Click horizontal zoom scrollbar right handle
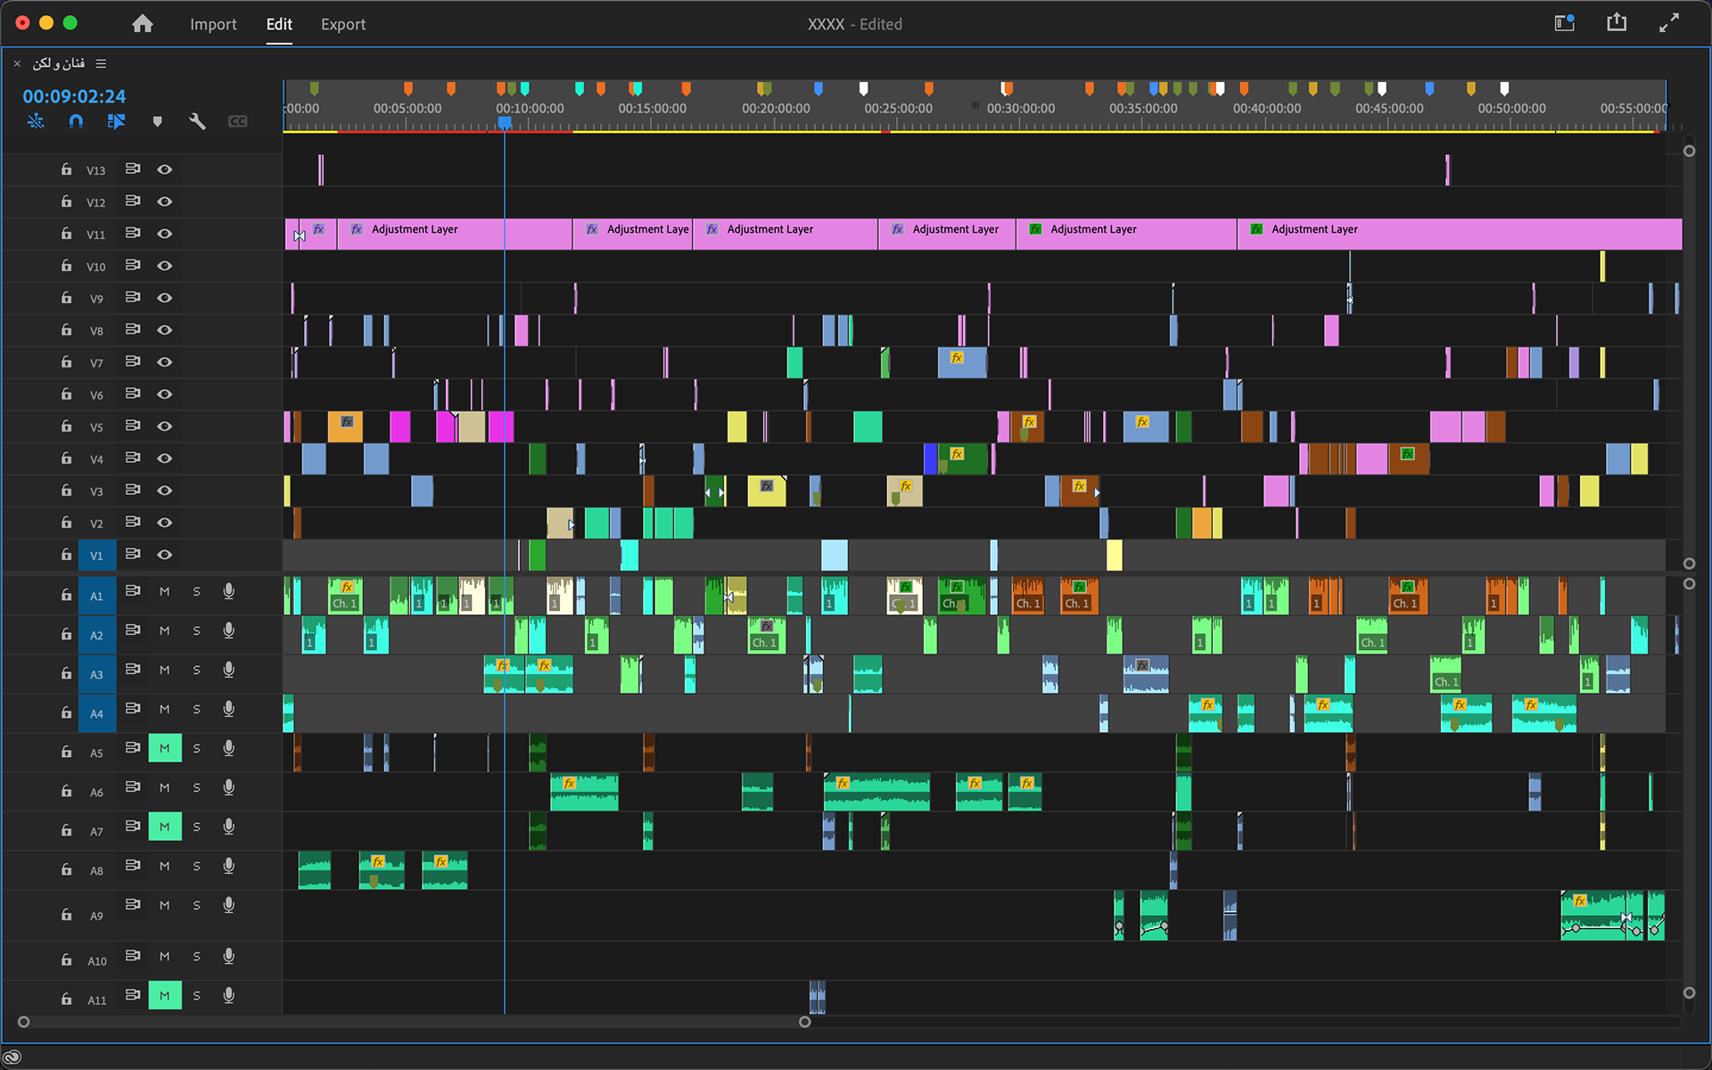This screenshot has height=1070, width=1712. pos(804,1022)
